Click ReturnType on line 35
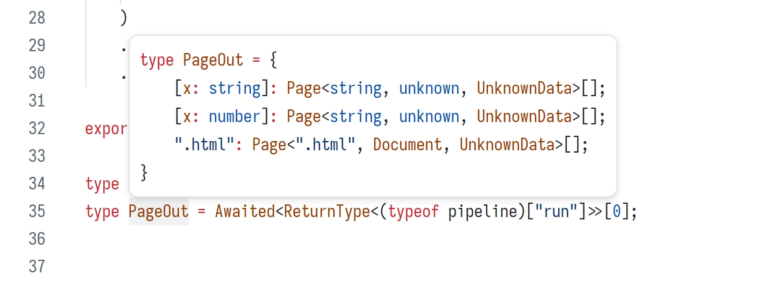 click(327, 211)
